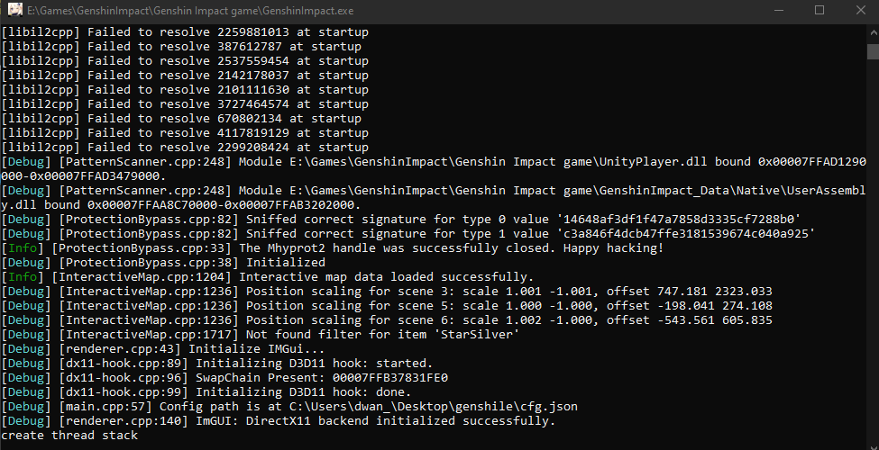Viewport: 879px width, 450px height.
Task: Click the SwapChain Present address 00007FFB37831FE0
Action: point(390,378)
